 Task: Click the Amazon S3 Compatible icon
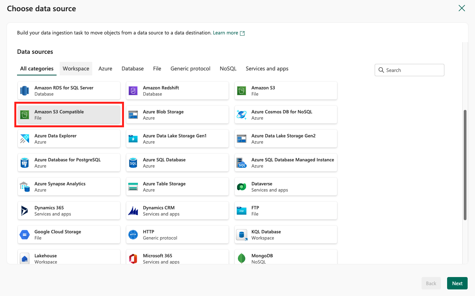[25, 115]
